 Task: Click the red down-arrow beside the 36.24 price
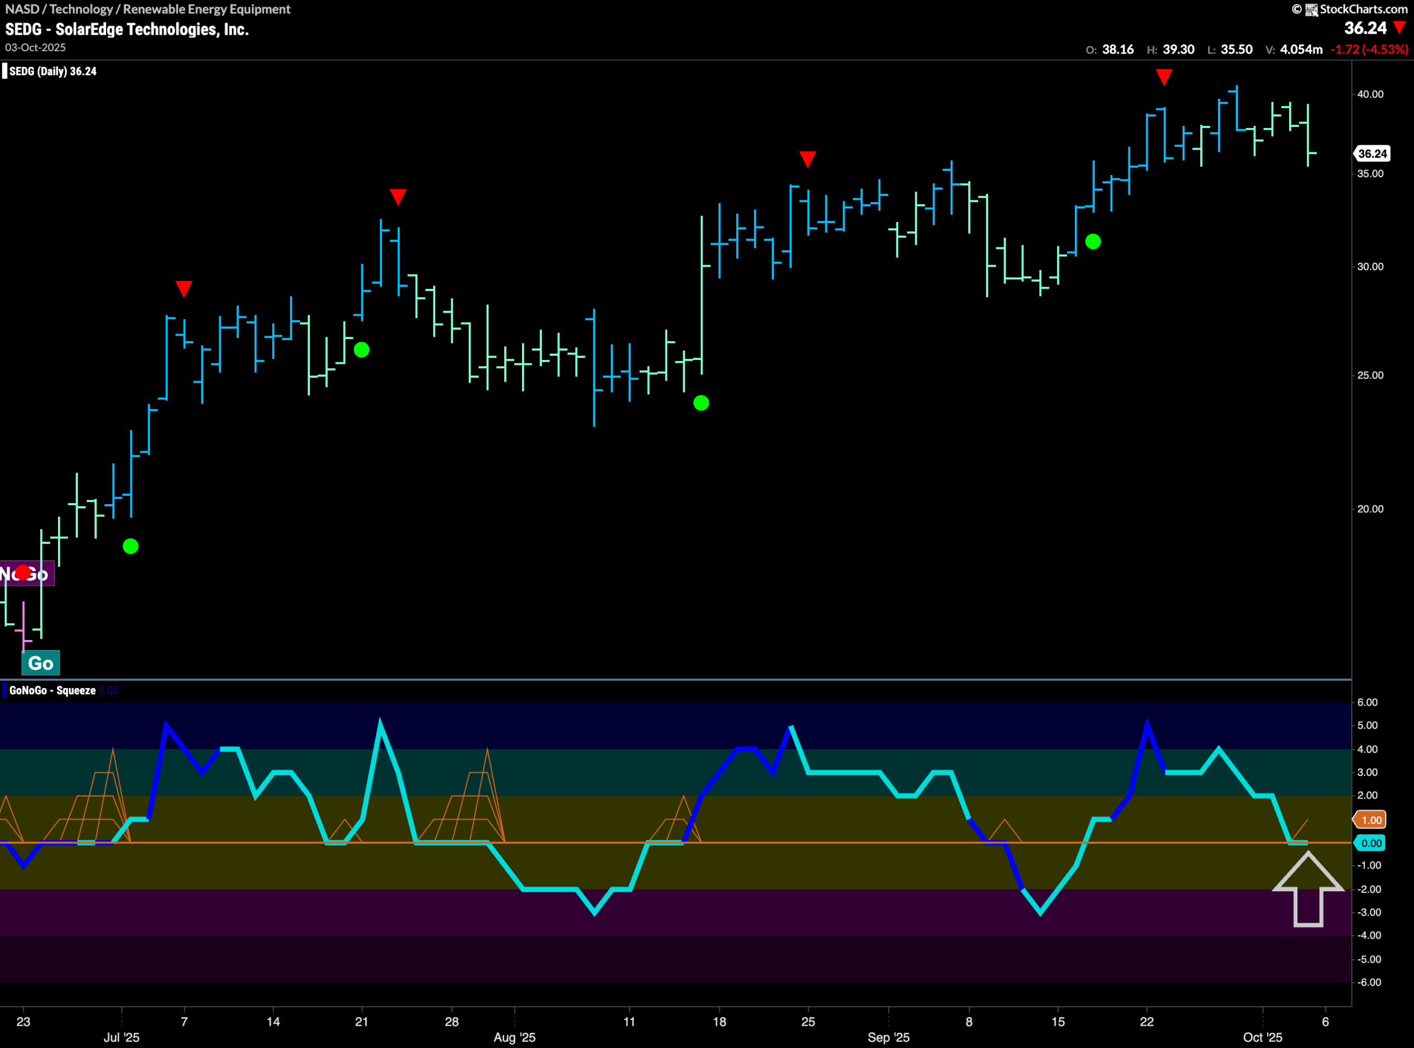[1400, 27]
